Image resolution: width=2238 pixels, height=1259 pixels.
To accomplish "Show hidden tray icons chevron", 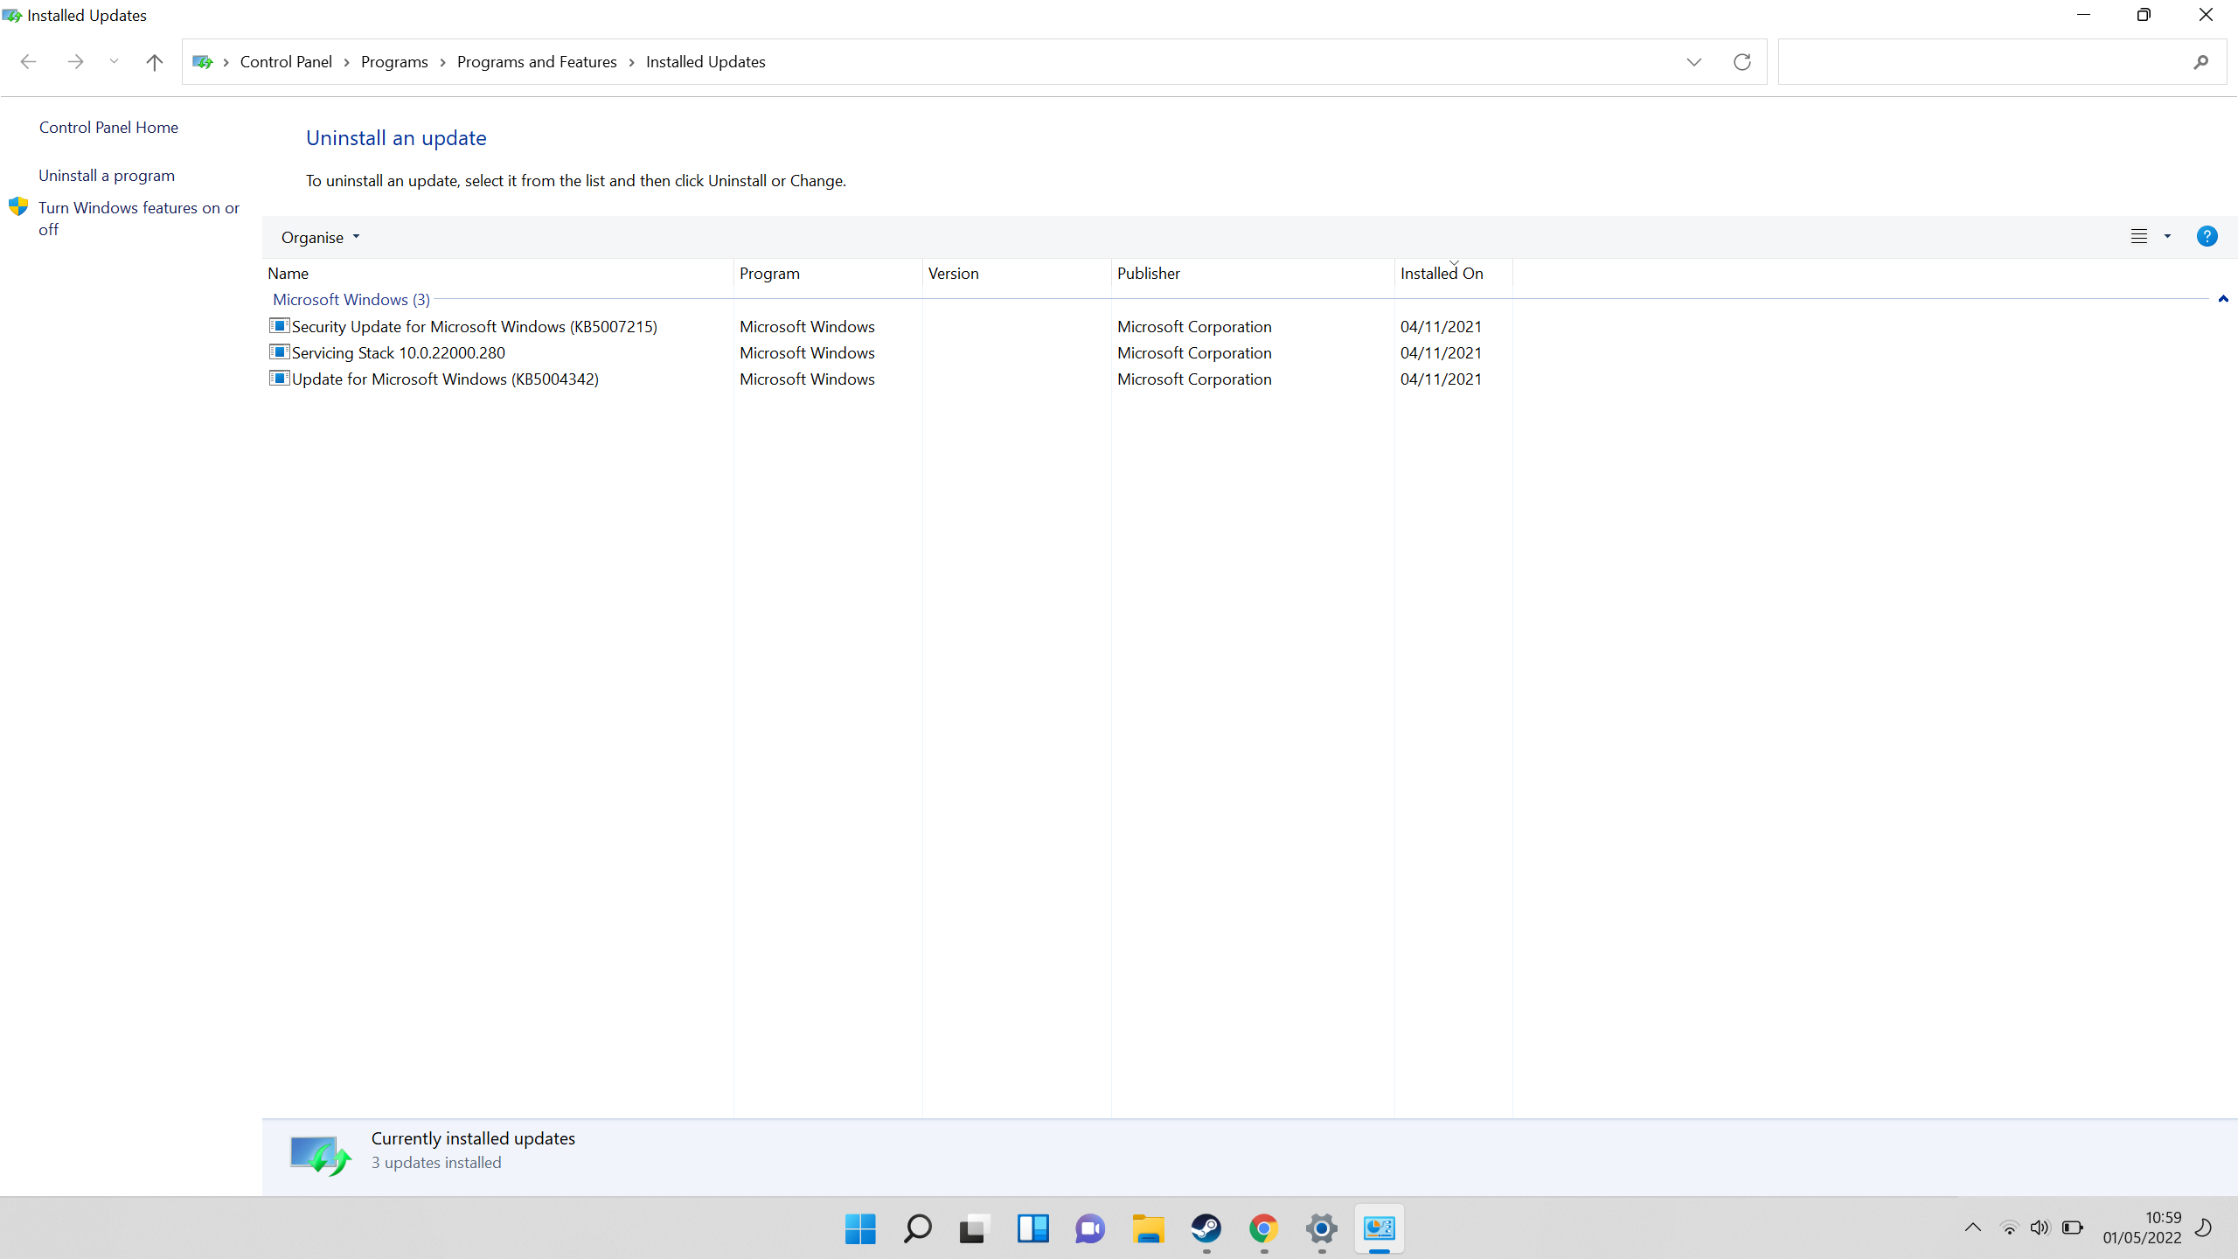I will 1973,1228.
